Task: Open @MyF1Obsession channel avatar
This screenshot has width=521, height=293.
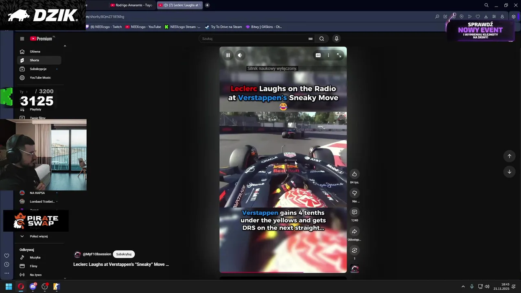Action: (x=77, y=254)
